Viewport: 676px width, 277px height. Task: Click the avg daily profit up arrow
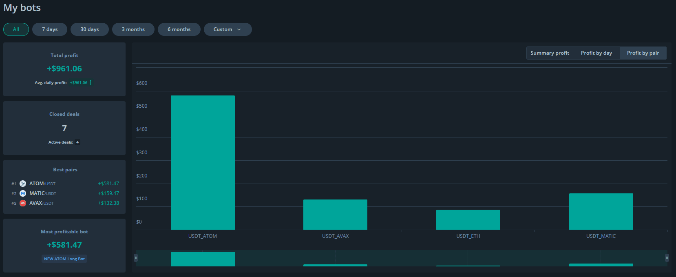tap(91, 82)
